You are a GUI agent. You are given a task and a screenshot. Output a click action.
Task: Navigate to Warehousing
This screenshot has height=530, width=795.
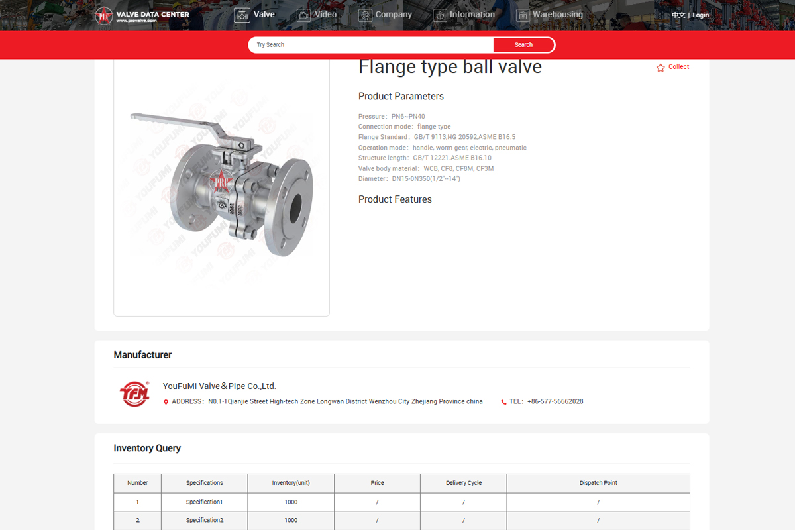coord(558,15)
